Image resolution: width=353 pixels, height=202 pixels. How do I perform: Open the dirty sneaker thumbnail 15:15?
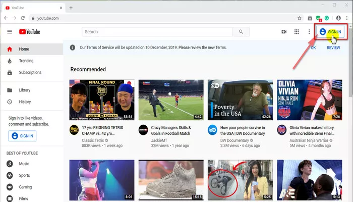point(171,180)
